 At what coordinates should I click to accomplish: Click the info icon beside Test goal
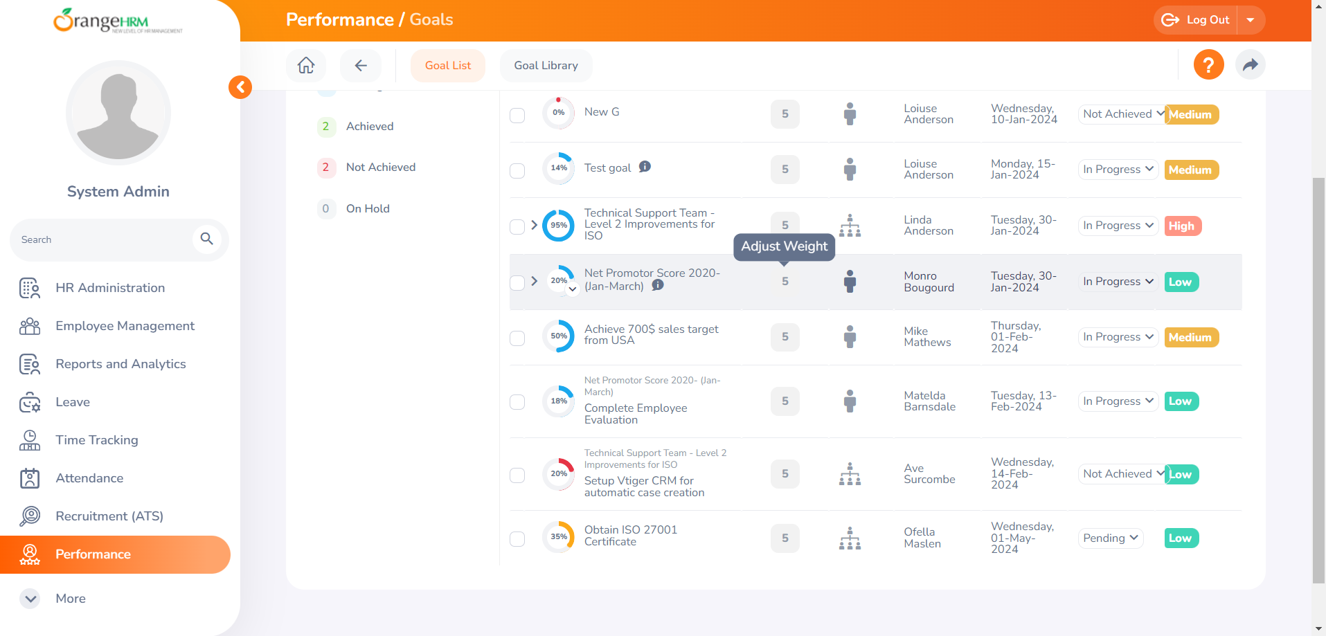click(645, 166)
